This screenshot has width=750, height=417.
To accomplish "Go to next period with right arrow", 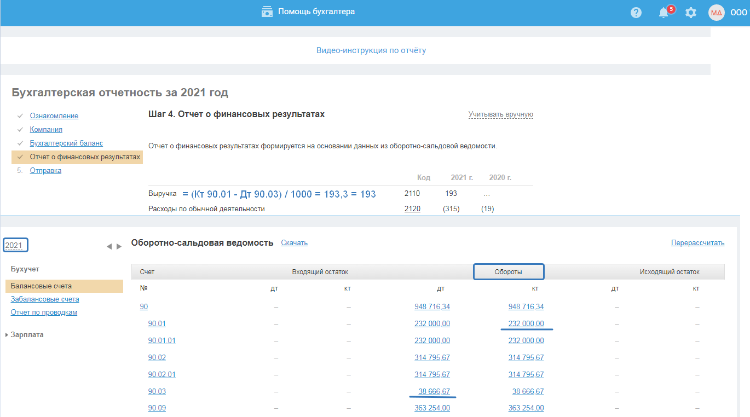I will tap(119, 247).
